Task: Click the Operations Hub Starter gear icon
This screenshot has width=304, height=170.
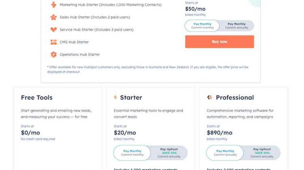Action: coord(54,54)
